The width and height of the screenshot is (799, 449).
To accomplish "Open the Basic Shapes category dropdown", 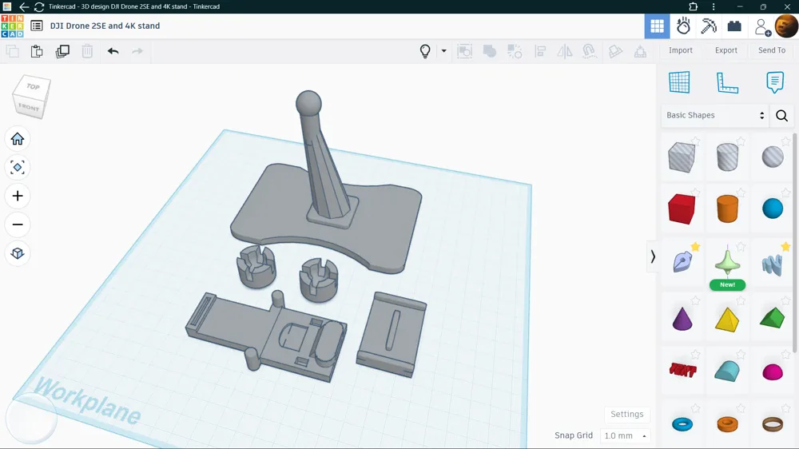I will coord(715,115).
